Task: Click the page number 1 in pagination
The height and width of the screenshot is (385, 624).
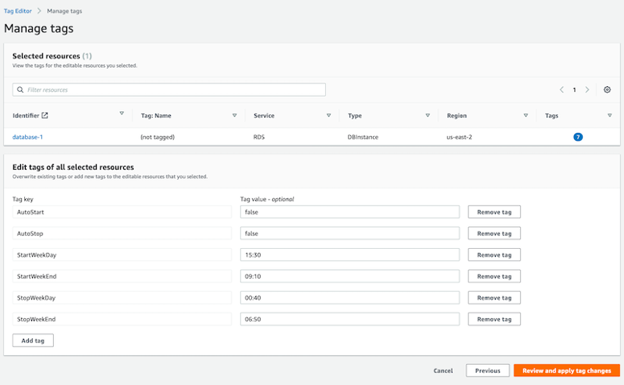Action: pos(574,90)
